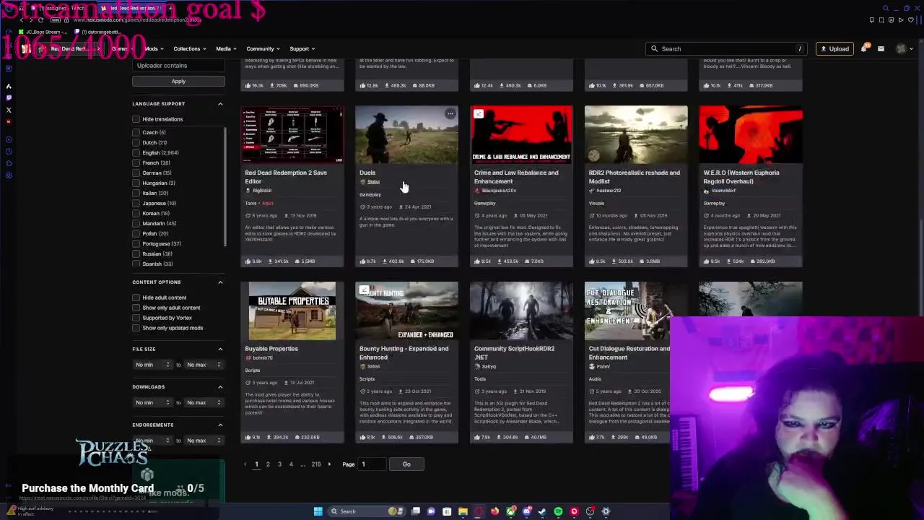Check the German language filter
The width and height of the screenshot is (924, 520).
click(x=136, y=173)
